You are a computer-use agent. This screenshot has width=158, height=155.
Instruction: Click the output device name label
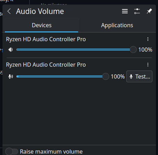tap(46, 39)
